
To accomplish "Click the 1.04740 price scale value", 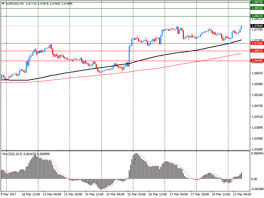I will coord(257,106).
